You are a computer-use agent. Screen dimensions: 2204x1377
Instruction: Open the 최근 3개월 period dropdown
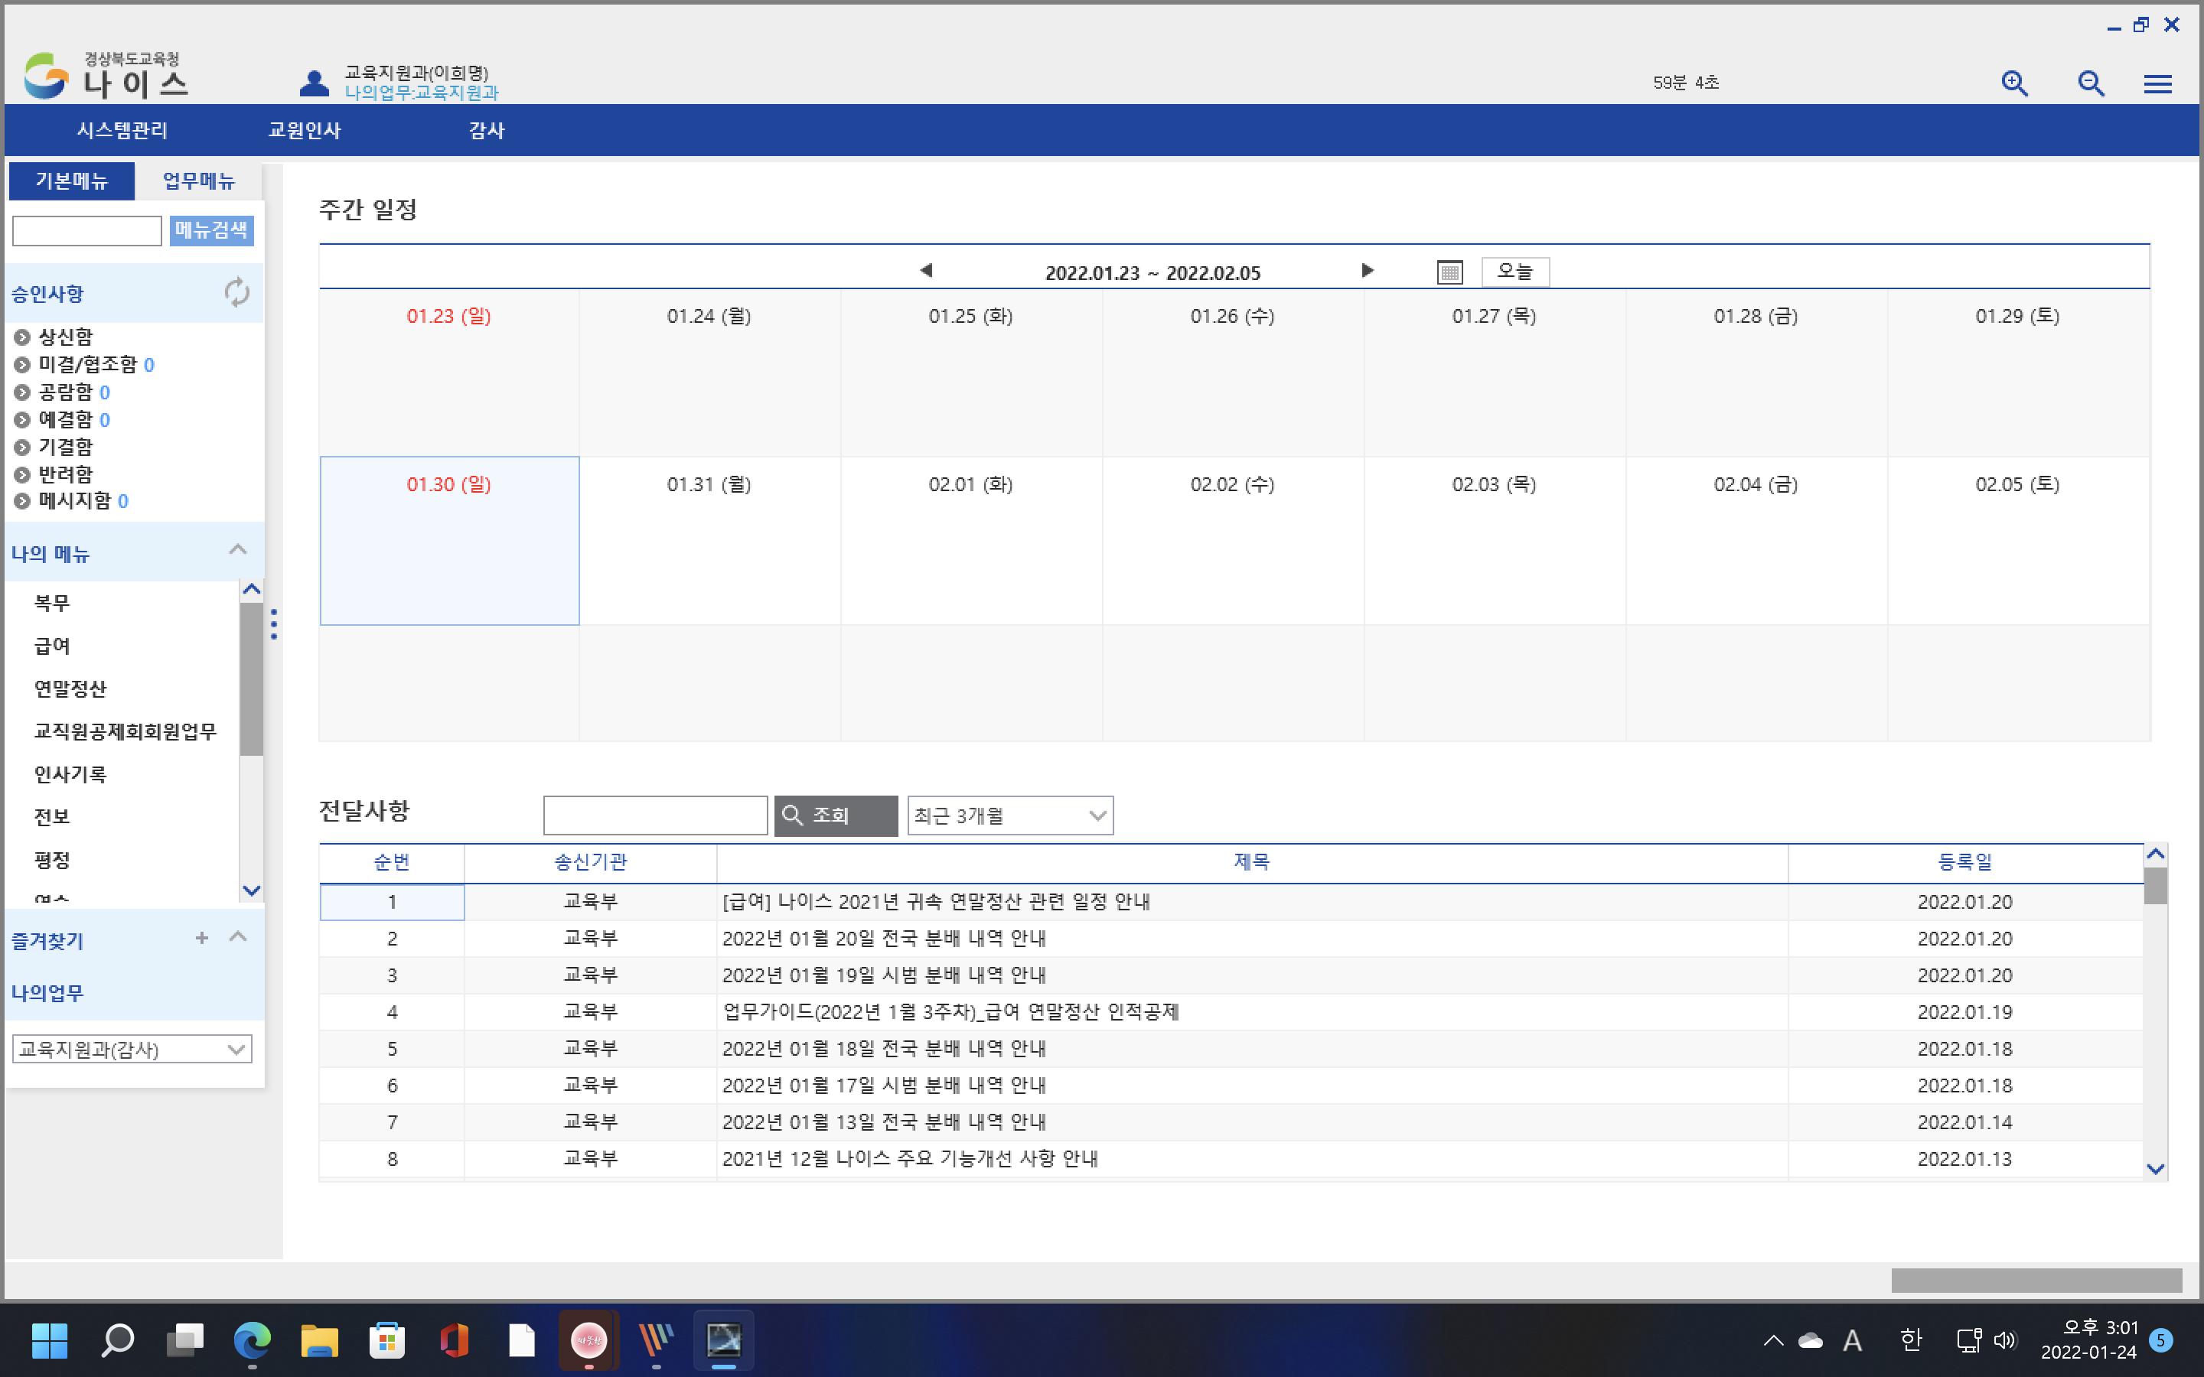pyautogui.click(x=1009, y=815)
